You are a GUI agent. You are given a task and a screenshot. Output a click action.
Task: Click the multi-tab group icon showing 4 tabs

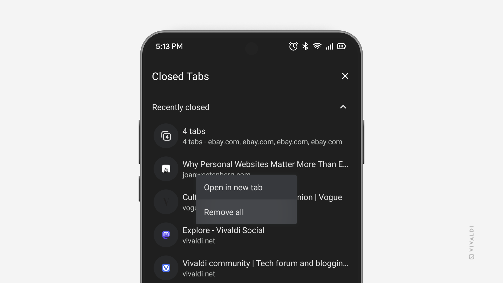coord(166,135)
